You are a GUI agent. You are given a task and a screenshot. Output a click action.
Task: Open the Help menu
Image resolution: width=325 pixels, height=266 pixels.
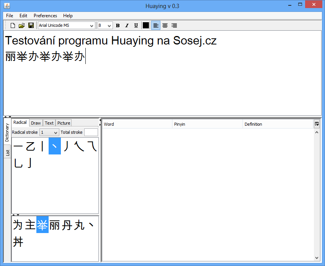tap(68, 16)
